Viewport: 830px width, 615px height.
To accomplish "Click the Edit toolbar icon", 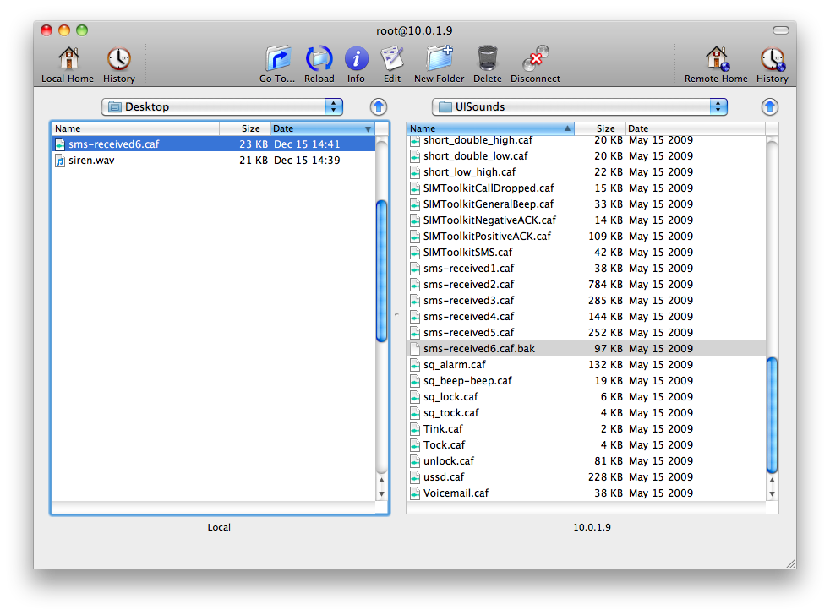I will point(391,60).
